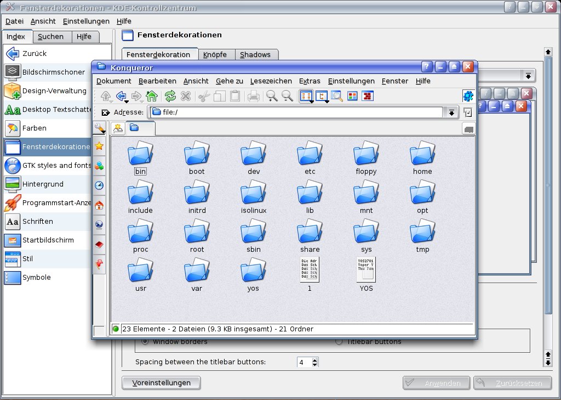Click the Anwenden button
This screenshot has height=400, width=561.
(436, 383)
